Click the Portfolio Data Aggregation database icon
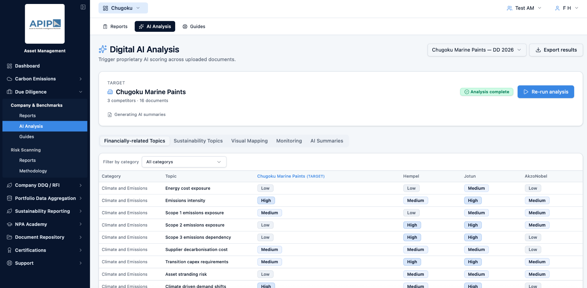Image resolution: width=587 pixels, height=288 pixels. [x=9, y=198]
